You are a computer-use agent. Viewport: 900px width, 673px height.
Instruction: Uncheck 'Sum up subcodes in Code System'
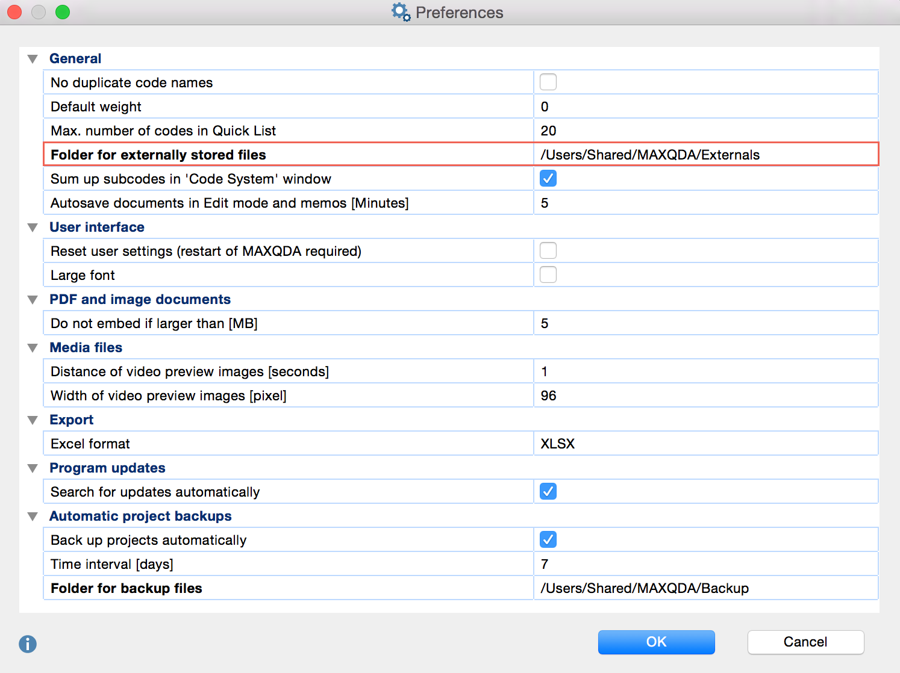point(548,178)
